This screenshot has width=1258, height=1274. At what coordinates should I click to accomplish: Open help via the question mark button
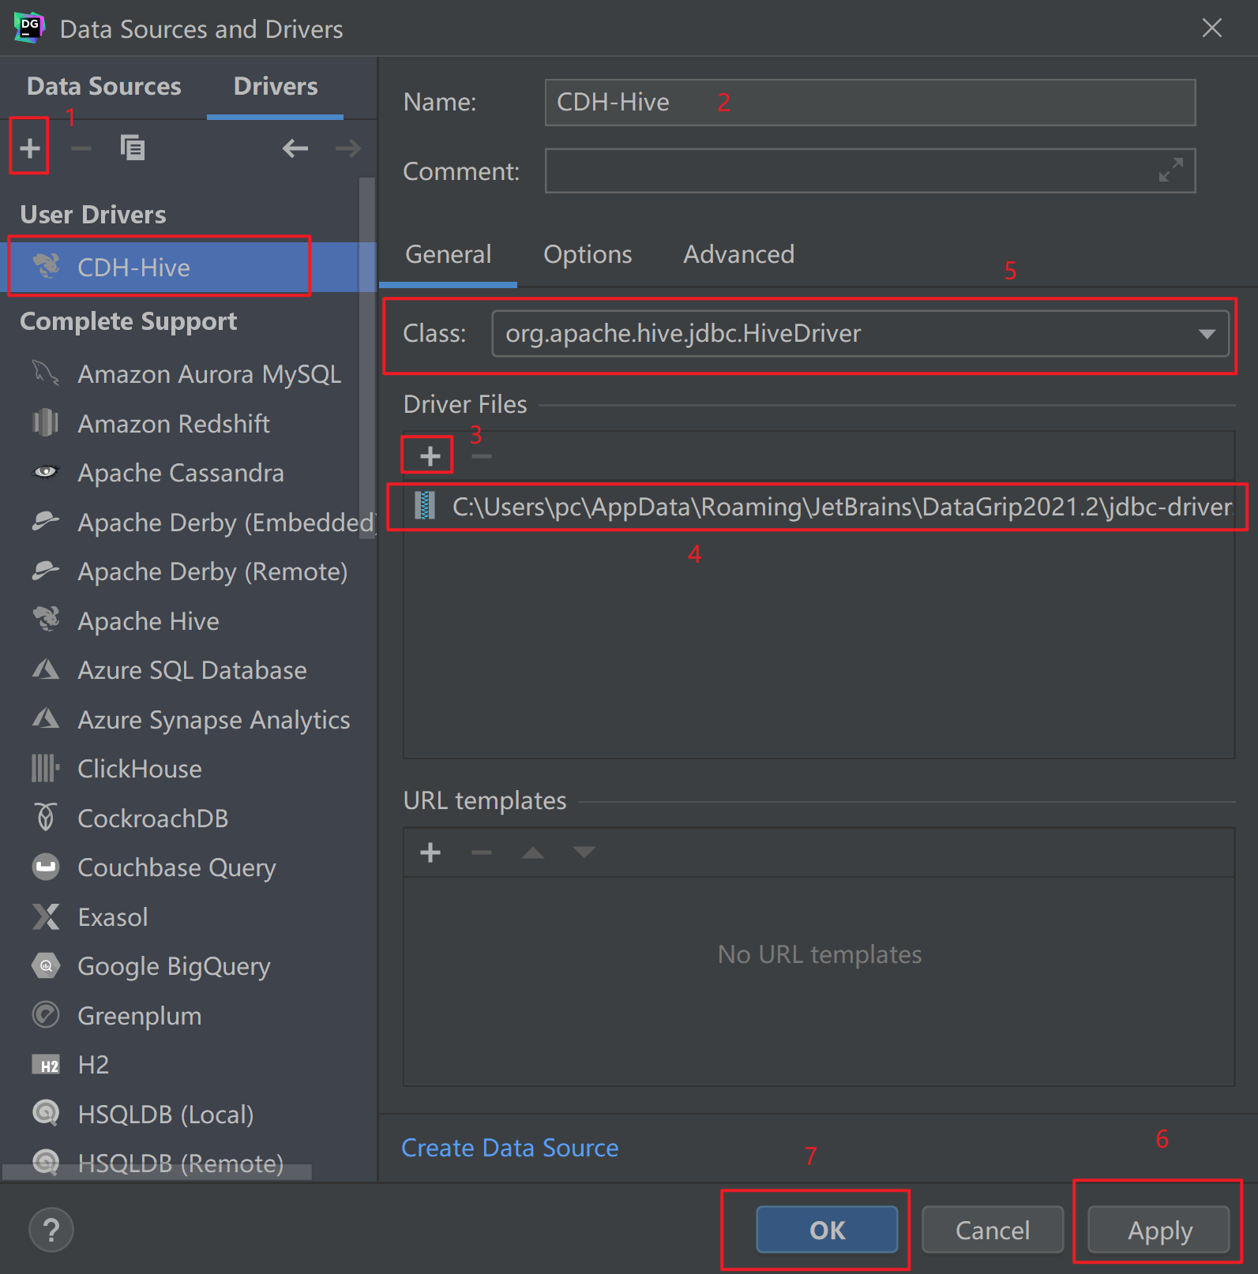(51, 1229)
